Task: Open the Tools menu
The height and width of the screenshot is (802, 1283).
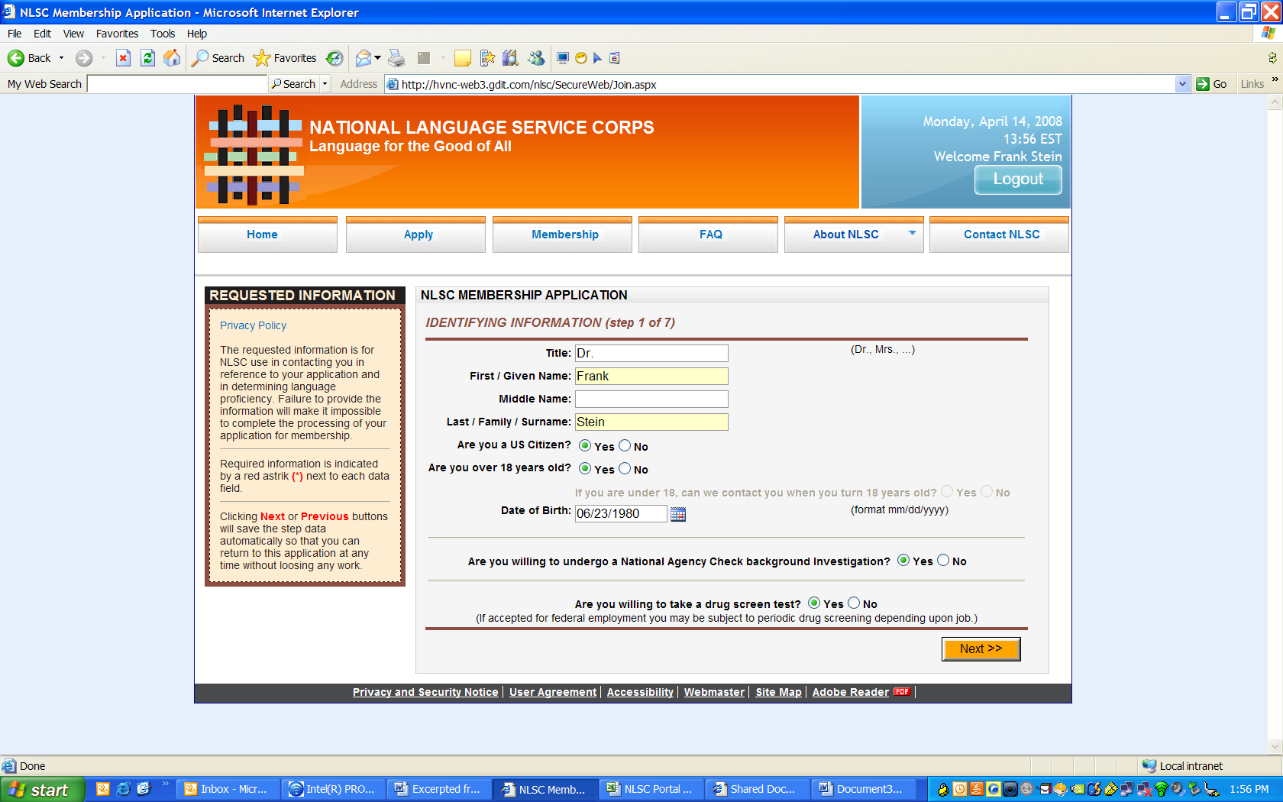Action: point(163,34)
